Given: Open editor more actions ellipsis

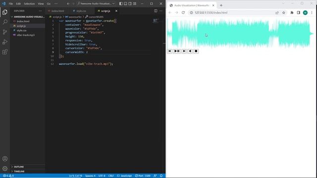Looking at the screenshot, I should (x=161, y=11).
